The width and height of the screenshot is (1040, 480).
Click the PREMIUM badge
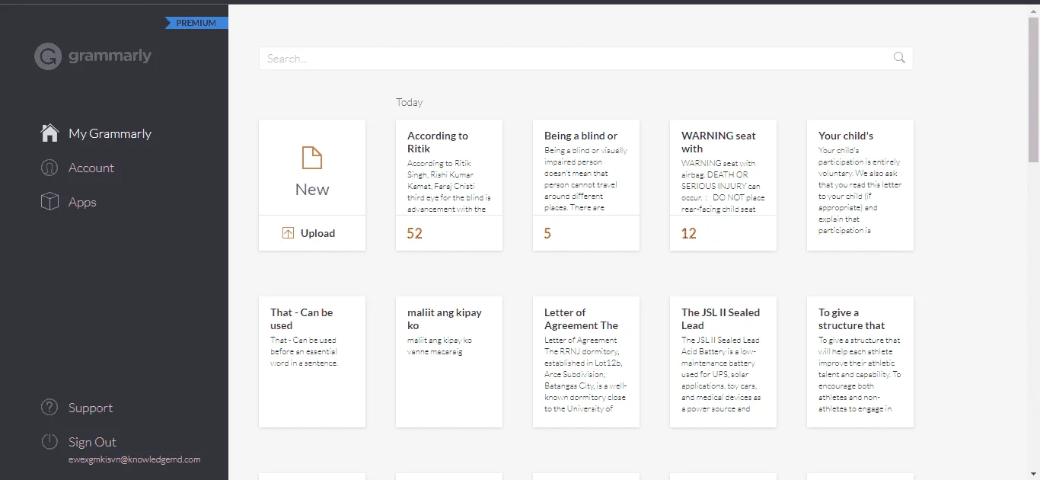[x=196, y=23]
